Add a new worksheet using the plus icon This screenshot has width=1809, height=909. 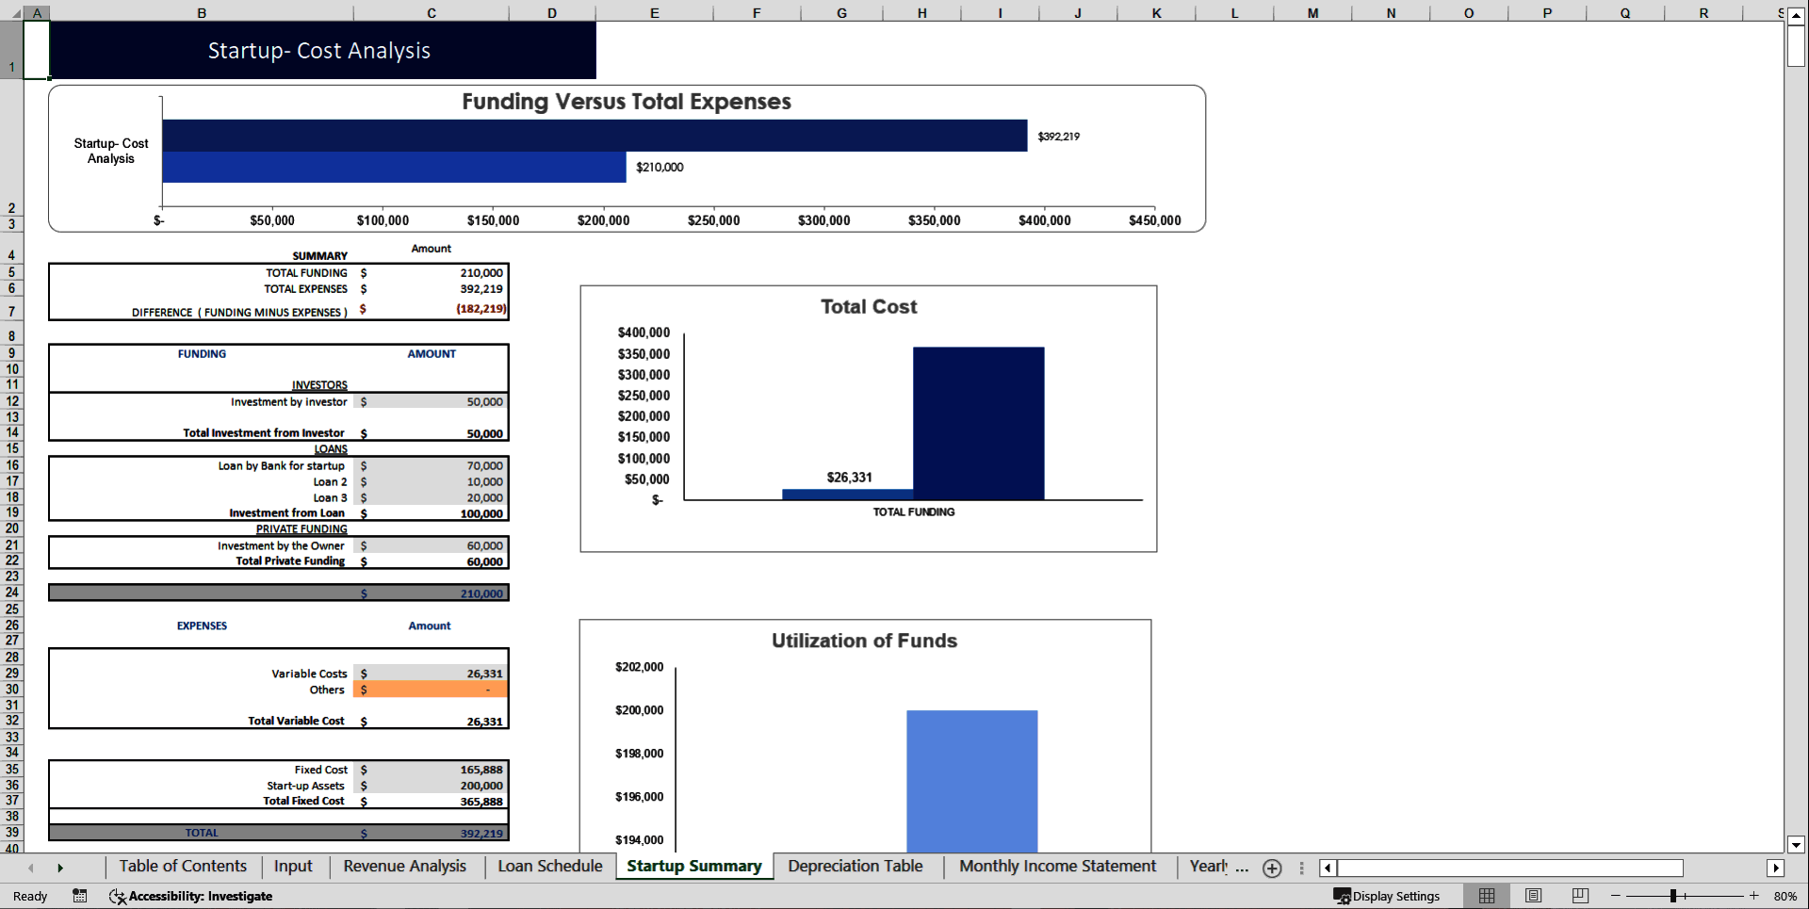(x=1271, y=868)
